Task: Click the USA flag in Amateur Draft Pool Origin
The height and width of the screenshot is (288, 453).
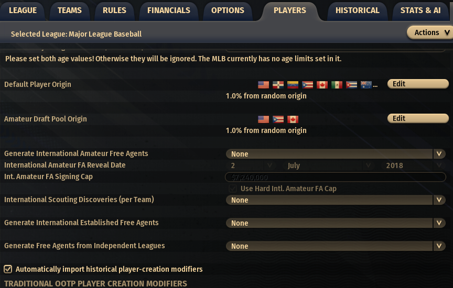Action: point(263,119)
